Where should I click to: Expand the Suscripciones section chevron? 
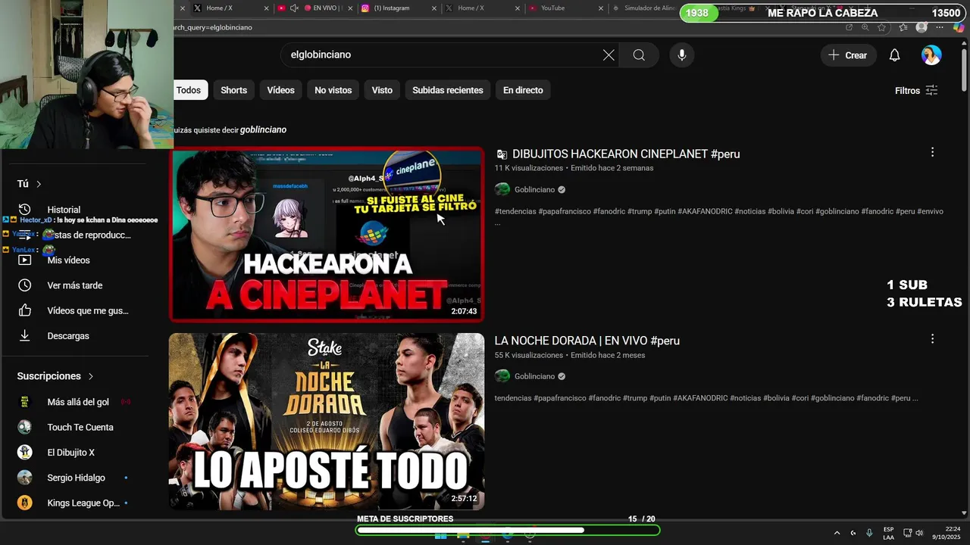[91, 376]
